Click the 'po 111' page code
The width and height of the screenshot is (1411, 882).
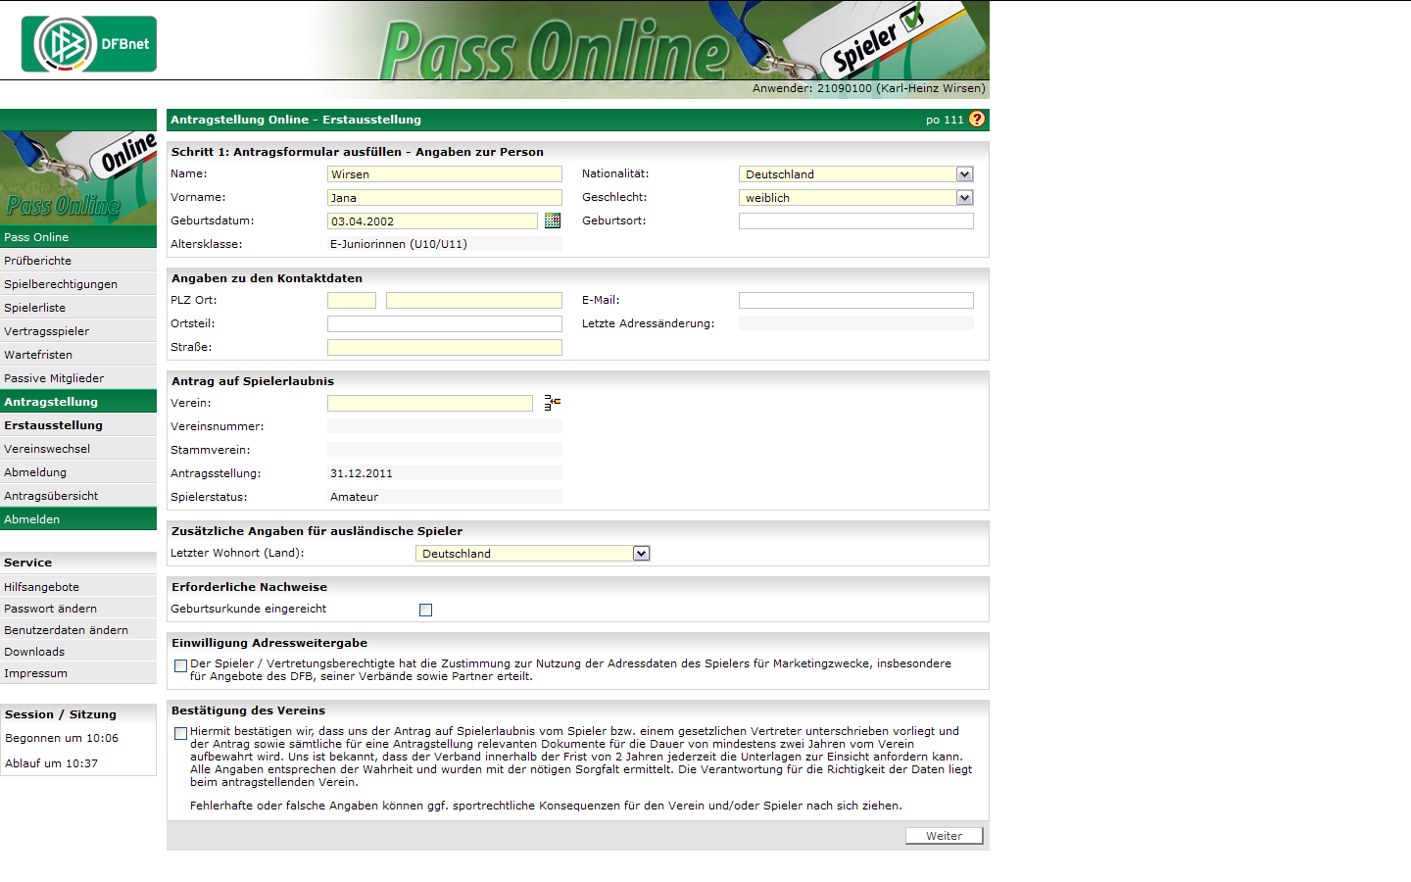945,120
